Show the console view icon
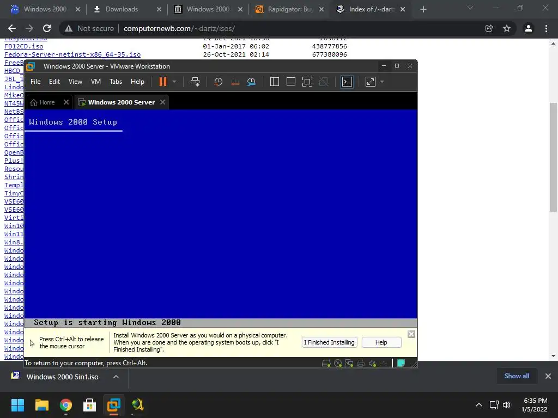Viewport: 558px width, 418px height. (347, 82)
